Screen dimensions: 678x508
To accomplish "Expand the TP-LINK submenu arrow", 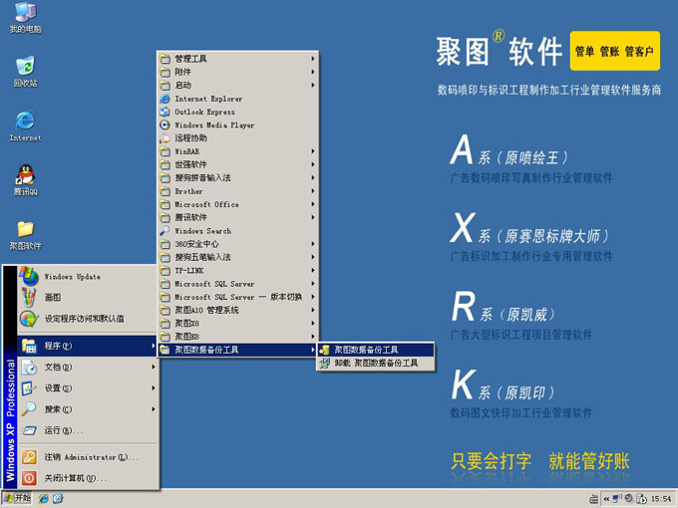I will (313, 270).
